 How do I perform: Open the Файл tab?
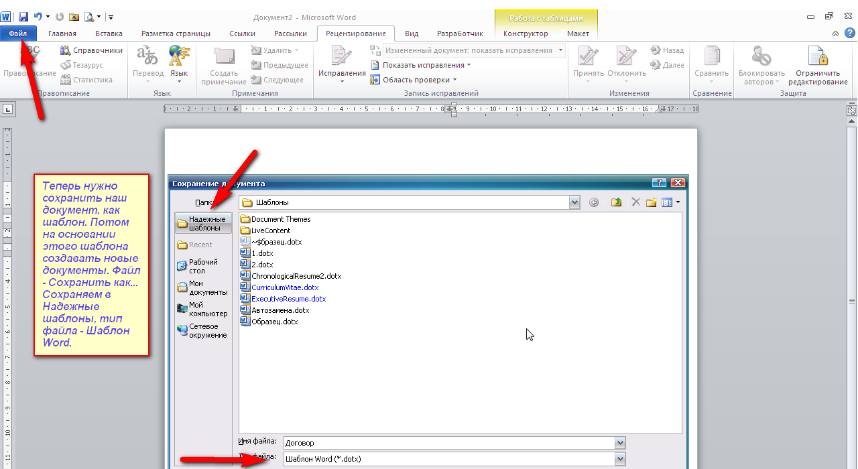click(x=18, y=33)
